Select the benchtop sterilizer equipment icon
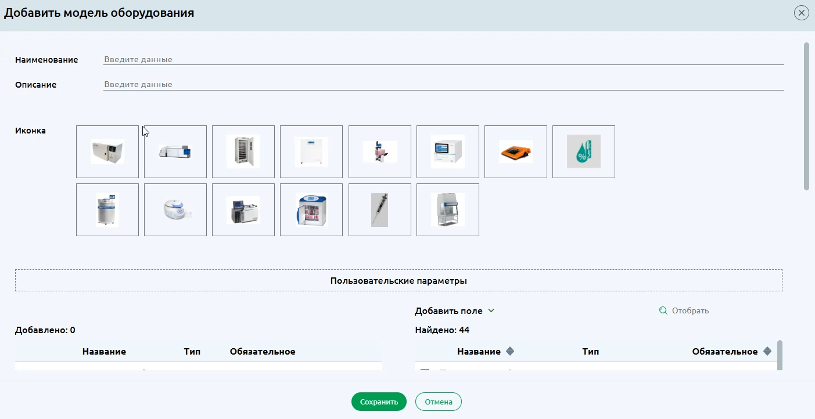The height and width of the screenshot is (419, 815). pyautogui.click(x=107, y=151)
